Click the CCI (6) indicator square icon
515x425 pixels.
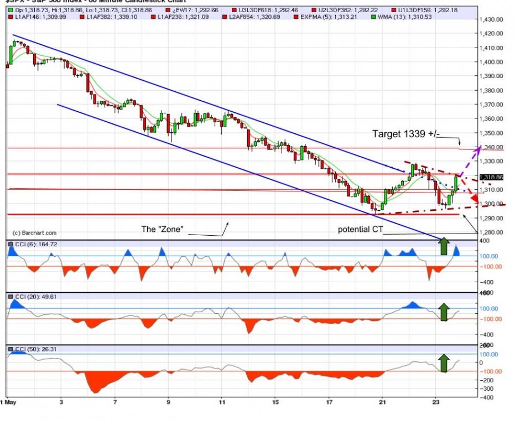[11, 244]
